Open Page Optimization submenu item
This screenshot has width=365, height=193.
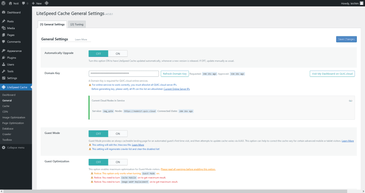click(13, 123)
